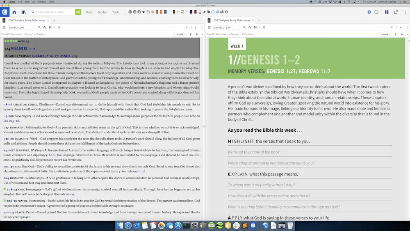The height and width of the screenshot is (231, 410).
Task: Click Genesis breadcrumb in right panel
Action: pyautogui.click(x=235, y=34)
